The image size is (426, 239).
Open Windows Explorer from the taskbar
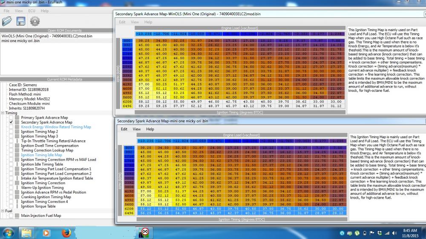click(27, 232)
